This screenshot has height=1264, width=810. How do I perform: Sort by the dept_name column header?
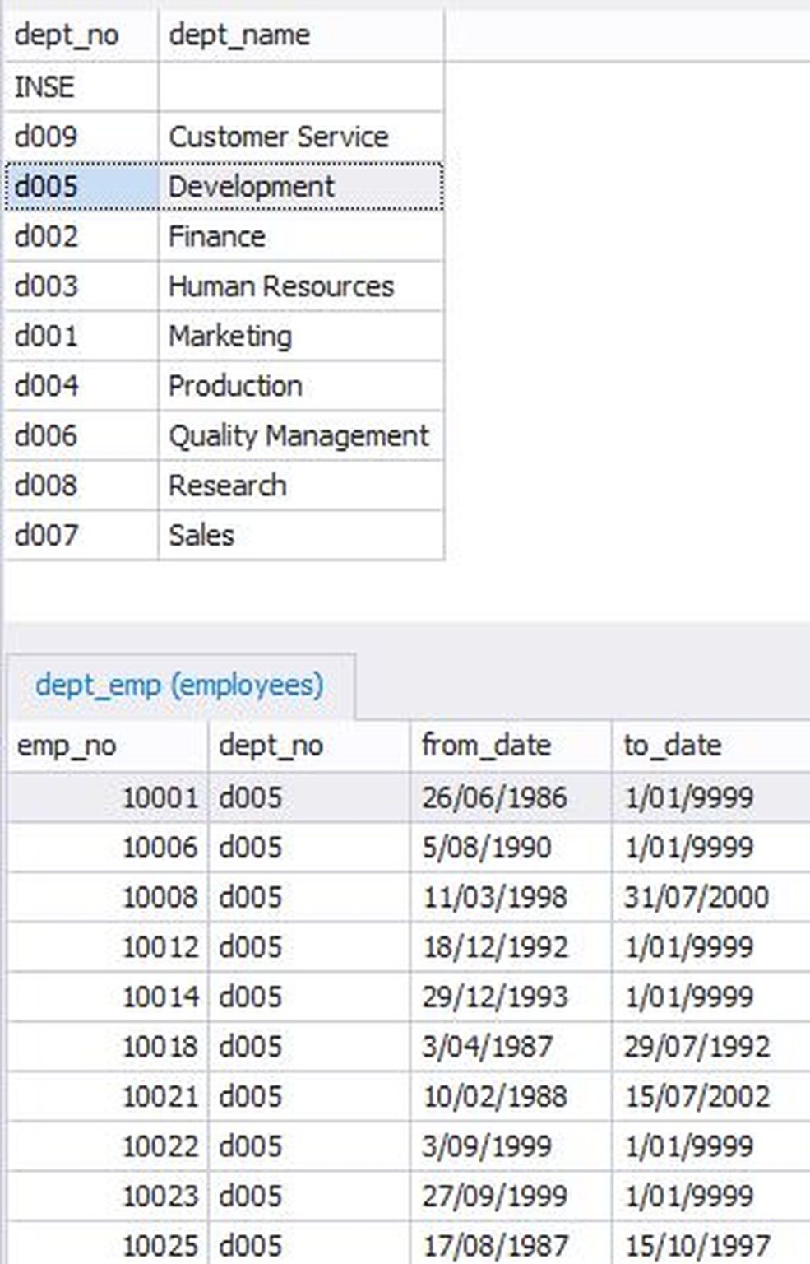[238, 35]
